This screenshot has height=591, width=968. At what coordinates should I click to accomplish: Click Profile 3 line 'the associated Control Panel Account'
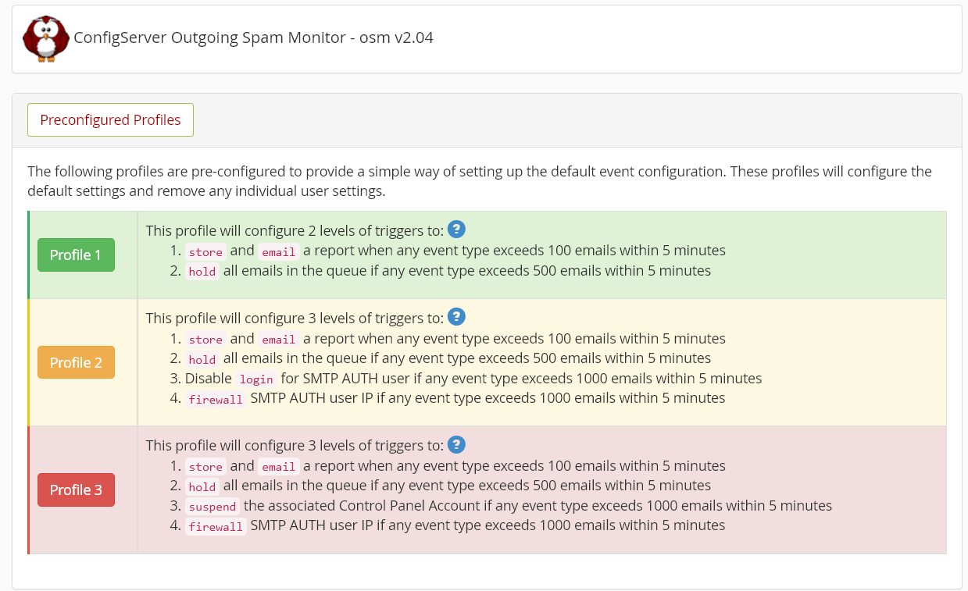tap(509, 506)
